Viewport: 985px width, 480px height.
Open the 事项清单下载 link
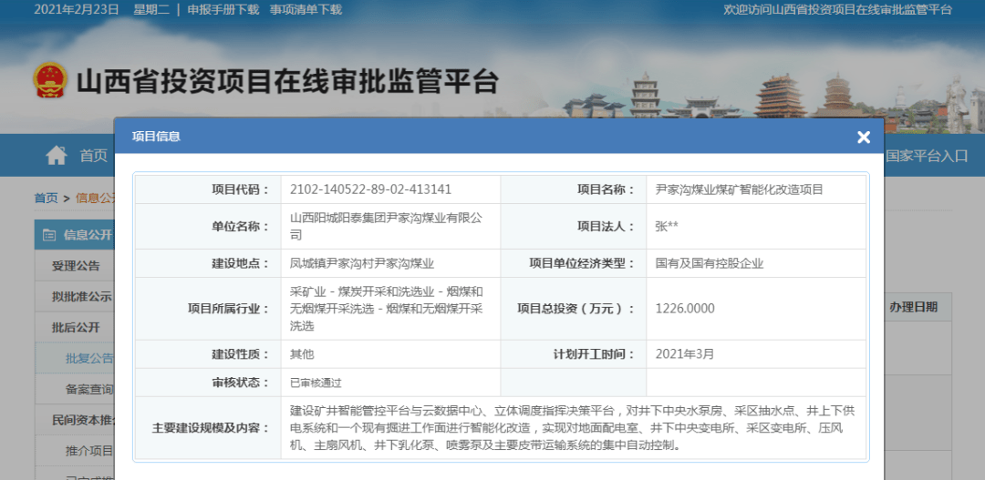click(x=306, y=9)
